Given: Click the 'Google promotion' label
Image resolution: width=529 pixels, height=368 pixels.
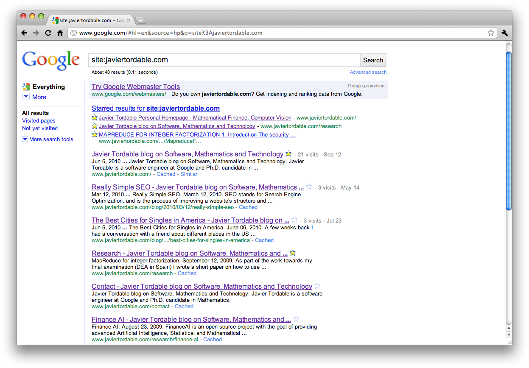Looking at the screenshot, I should pyautogui.click(x=366, y=86).
